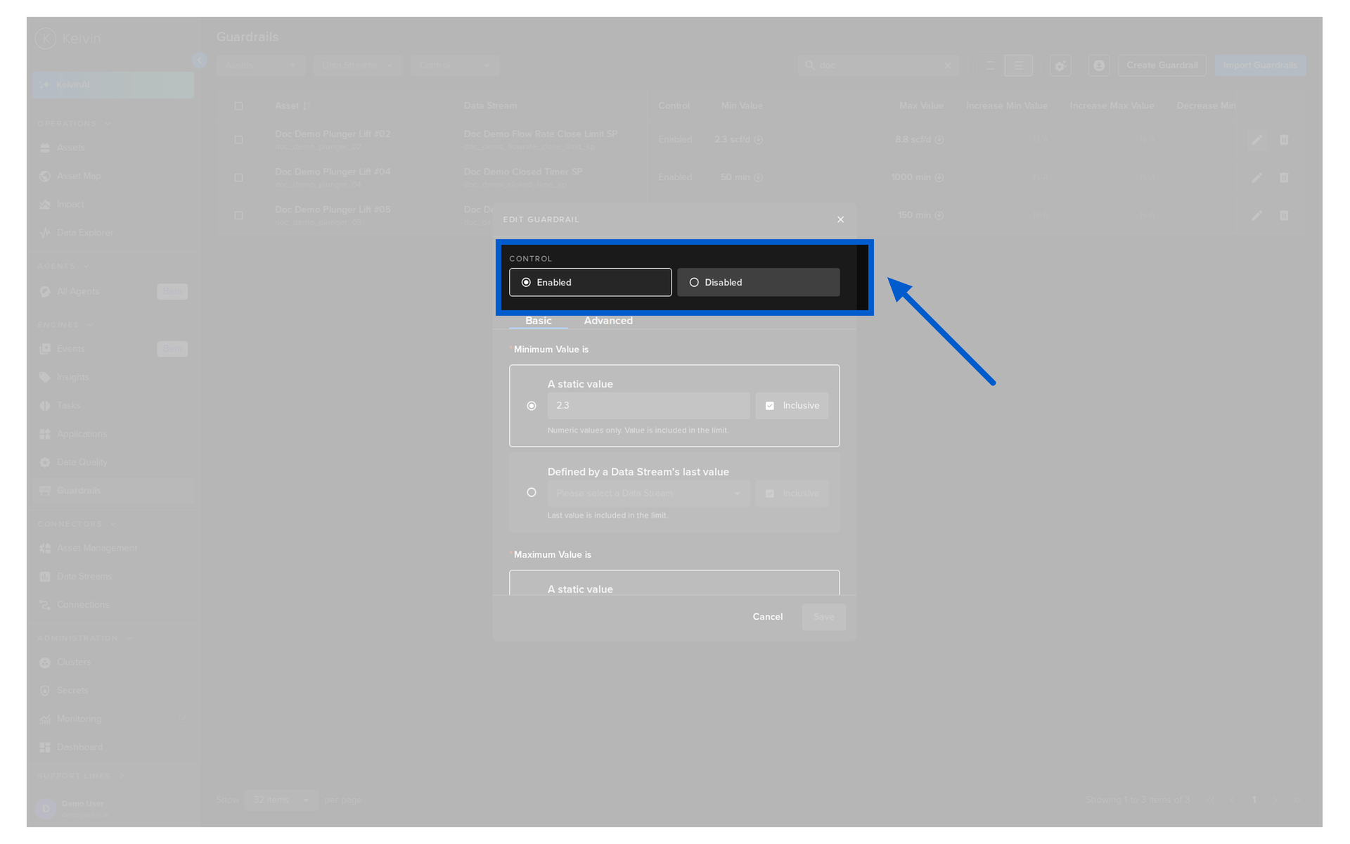Choose Data Stream's last value for minimum
Viewport: 1350px width, 844px height.
pos(532,492)
